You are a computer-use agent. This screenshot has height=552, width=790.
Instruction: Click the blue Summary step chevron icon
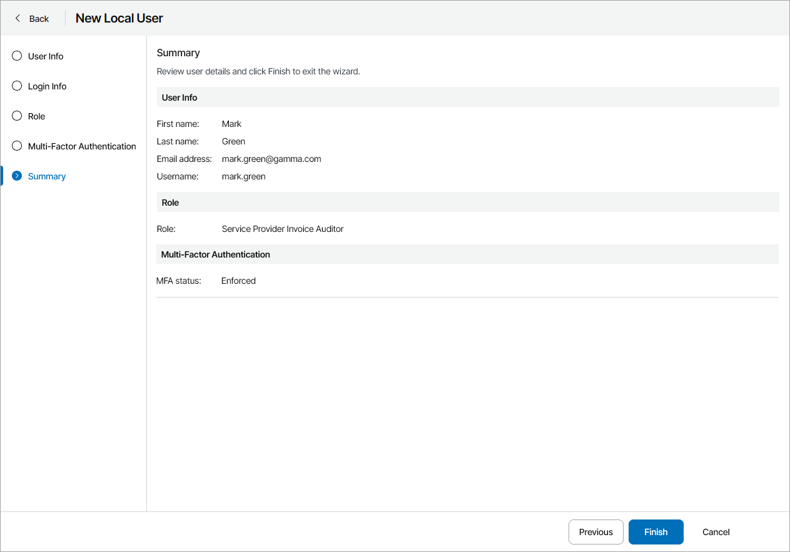(16, 176)
